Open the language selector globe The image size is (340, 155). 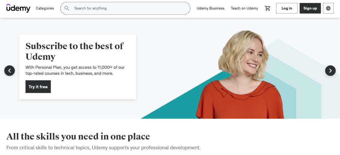pyautogui.click(x=328, y=8)
